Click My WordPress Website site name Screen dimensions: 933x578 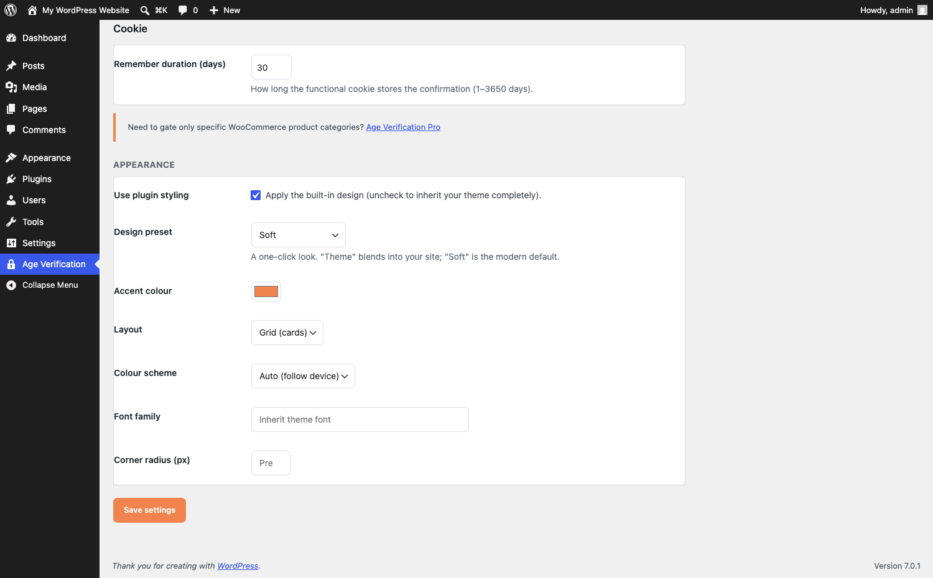click(x=86, y=10)
